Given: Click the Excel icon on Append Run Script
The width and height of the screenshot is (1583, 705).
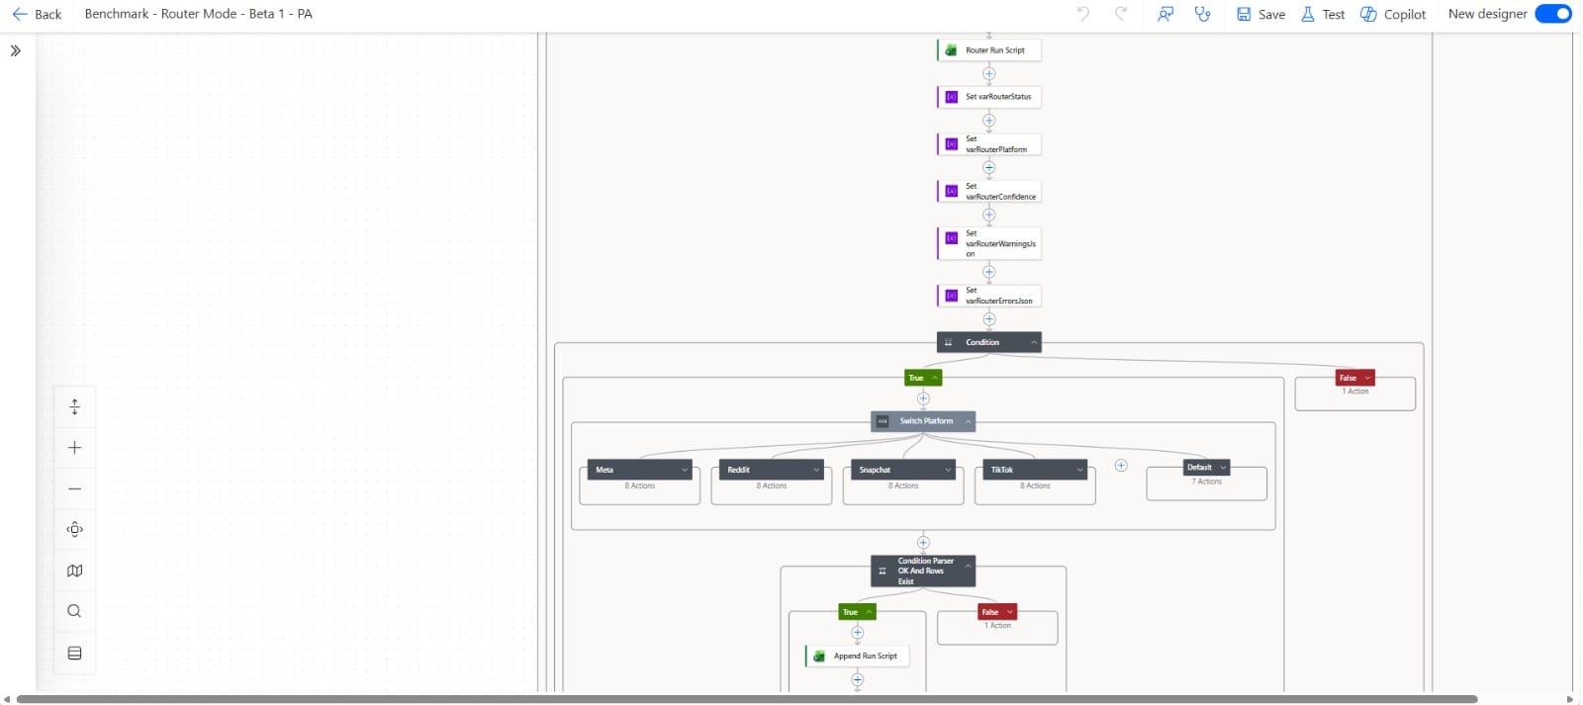Looking at the screenshot, I should click(x=819, y=656).
